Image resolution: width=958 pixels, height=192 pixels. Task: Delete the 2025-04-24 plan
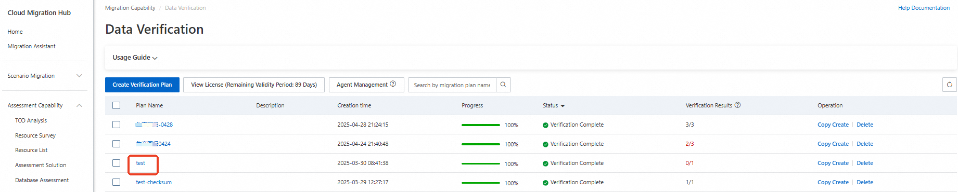pos(865,144)
